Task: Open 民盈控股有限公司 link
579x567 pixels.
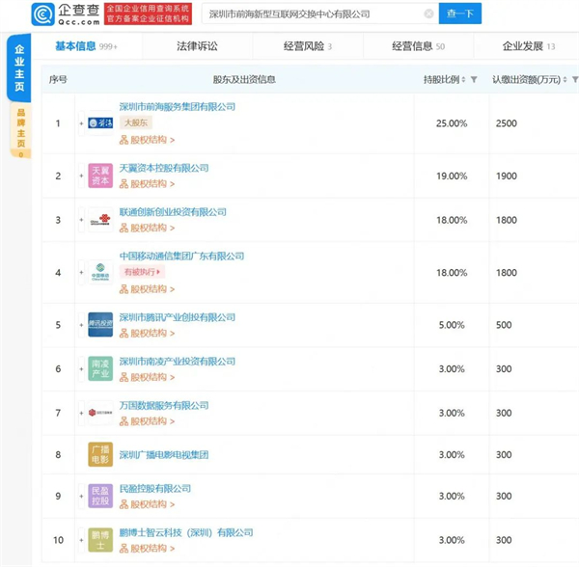Action: (155, 489)
